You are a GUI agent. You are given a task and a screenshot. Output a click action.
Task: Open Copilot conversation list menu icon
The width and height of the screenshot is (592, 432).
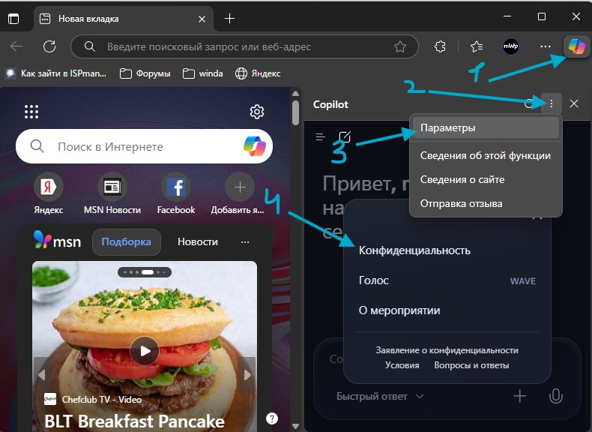[x=320, y=136]
